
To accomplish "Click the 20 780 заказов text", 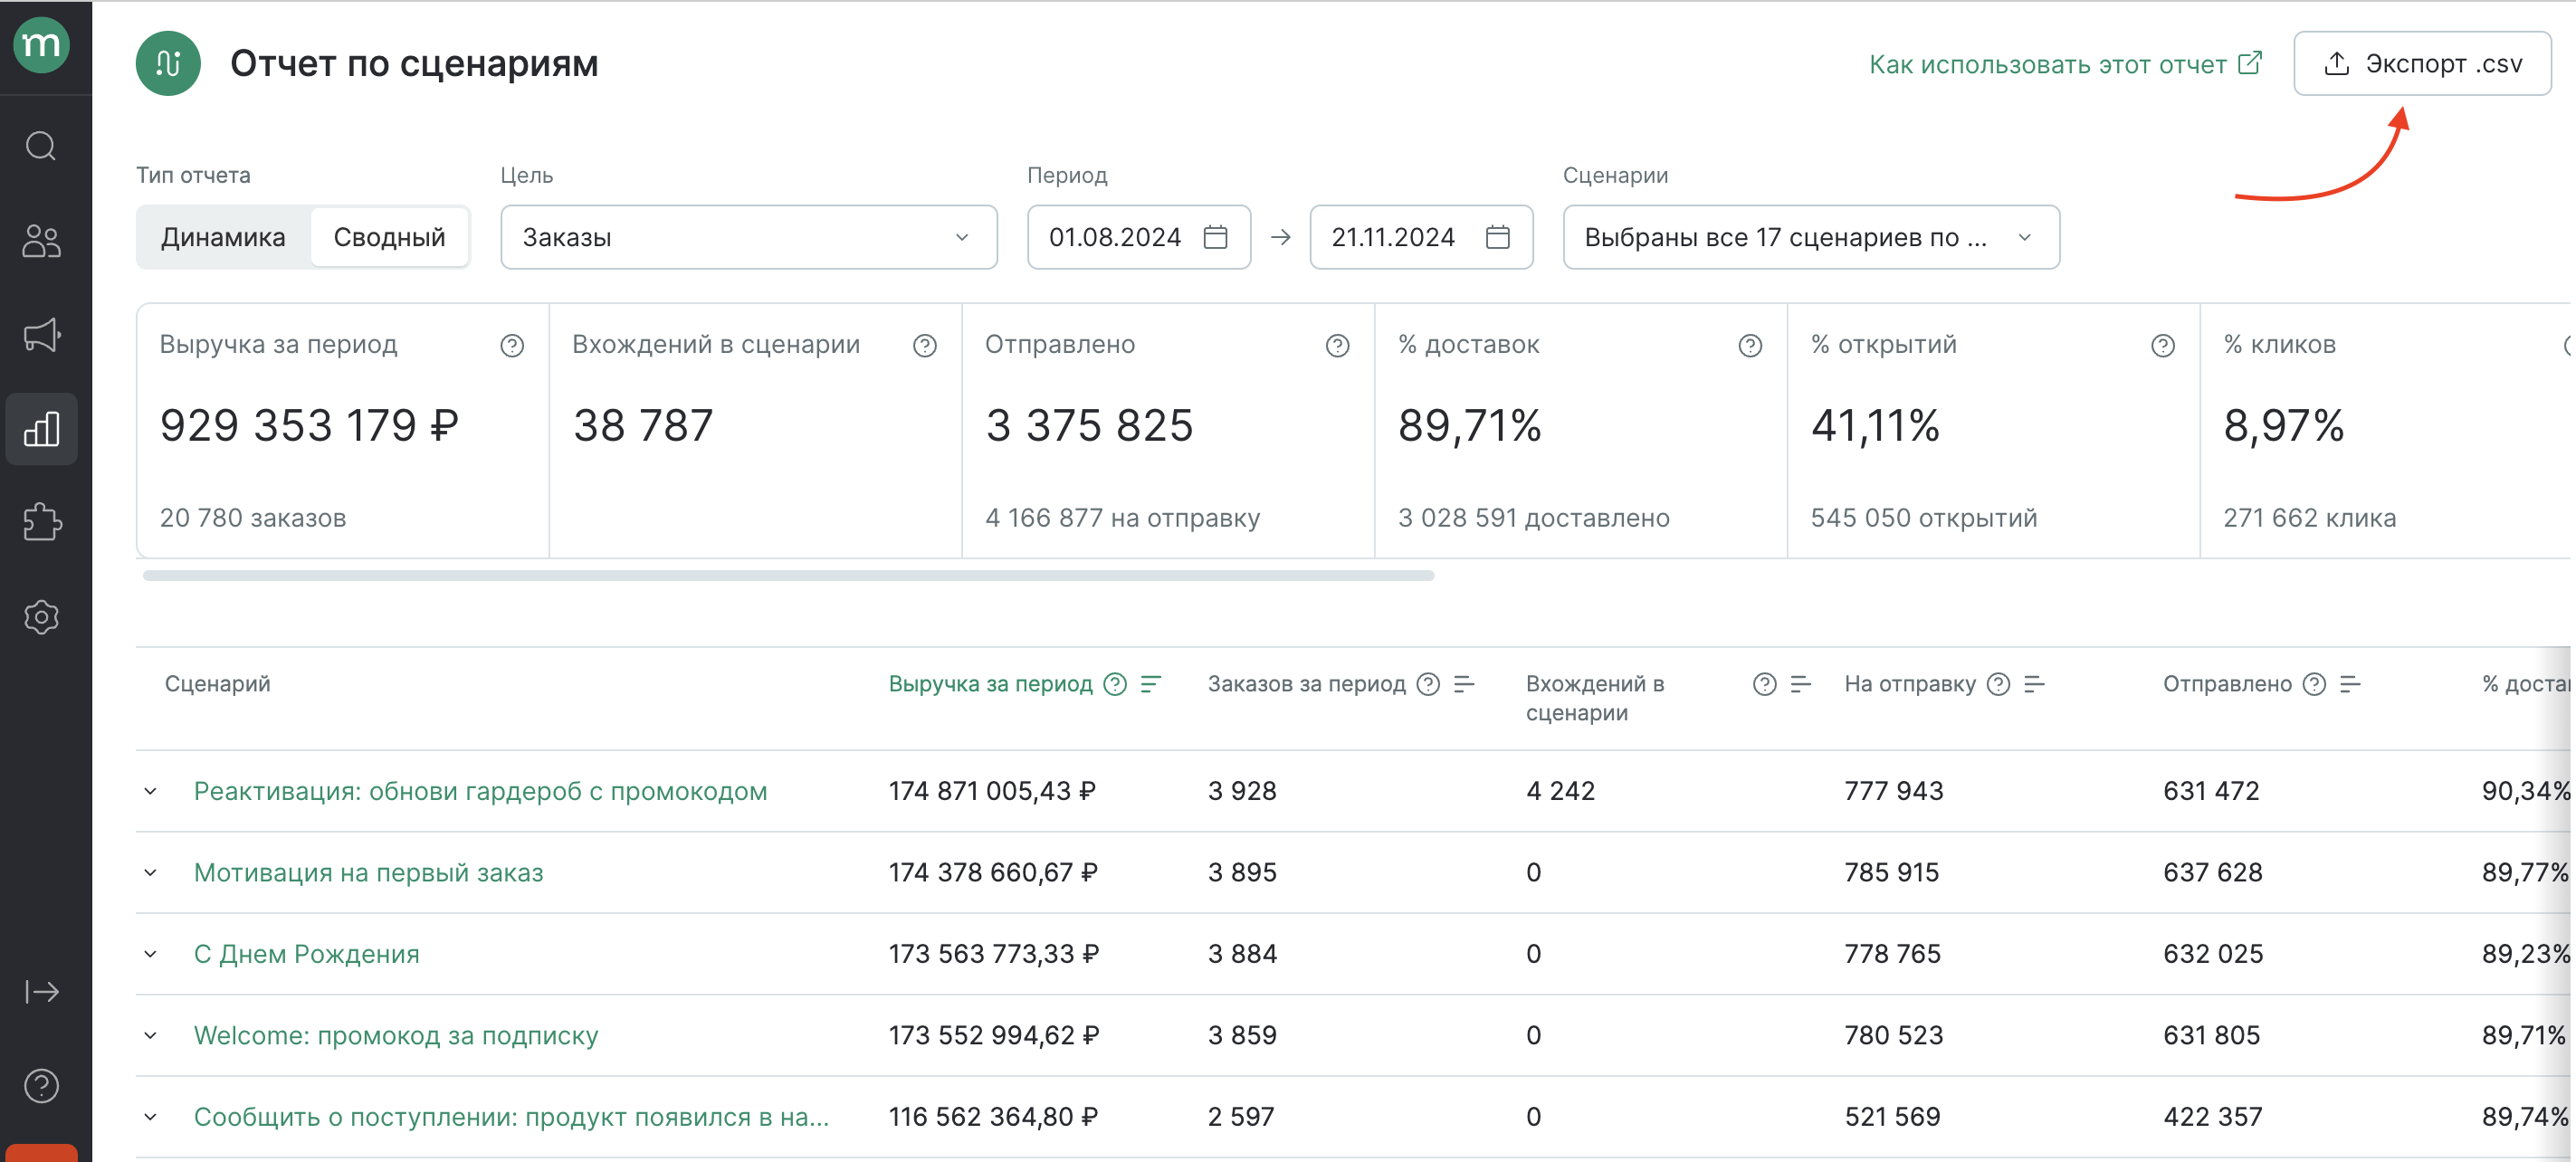I will (253, 518).
